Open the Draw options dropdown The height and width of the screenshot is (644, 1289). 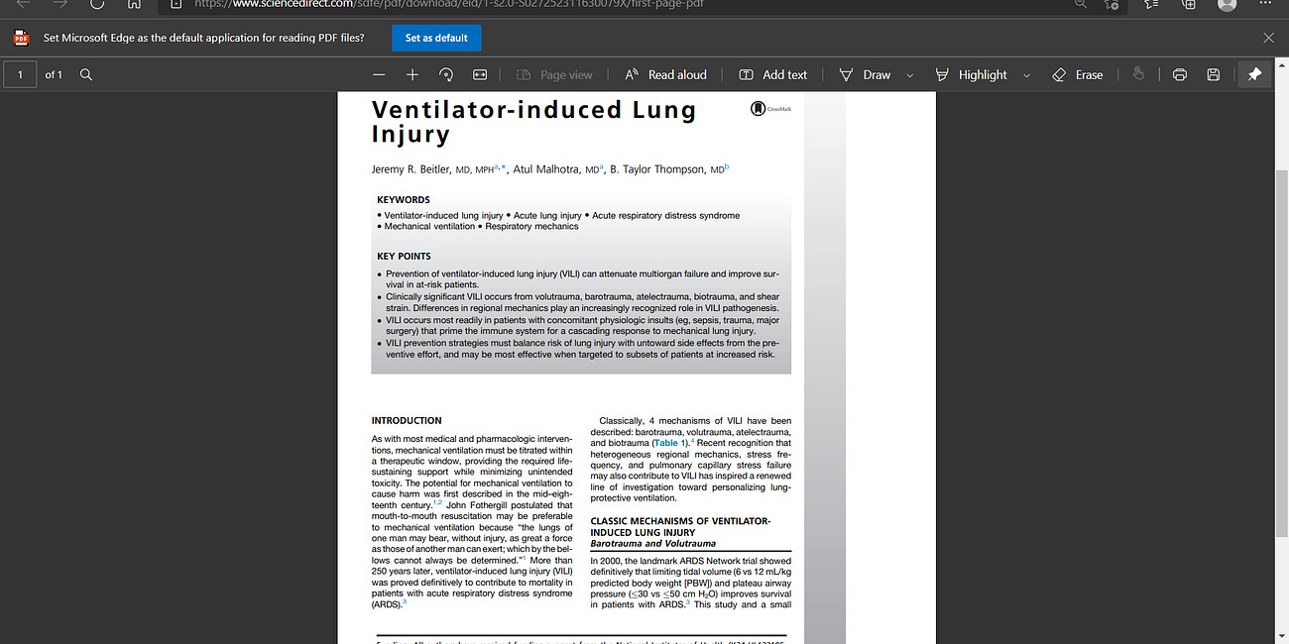tap(908, 74)
